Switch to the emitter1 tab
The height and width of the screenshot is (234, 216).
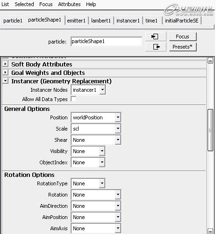[76, 21]
